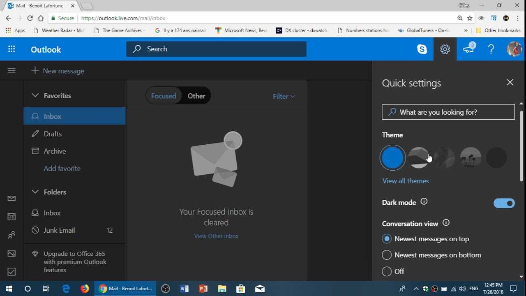Click Conversation view info icon
The height and width of the screenshot is (296, 526).
(x=446, y=223)
